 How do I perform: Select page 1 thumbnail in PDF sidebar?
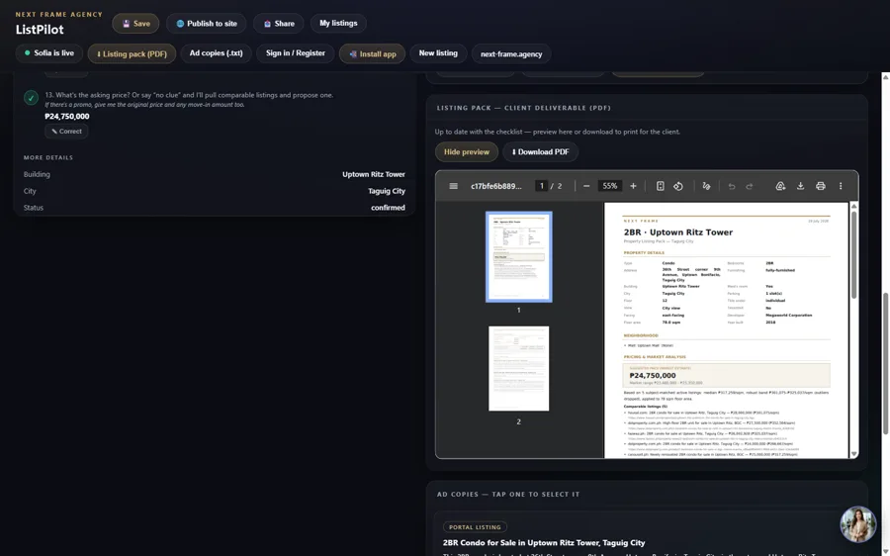click(x=519, y=256)
